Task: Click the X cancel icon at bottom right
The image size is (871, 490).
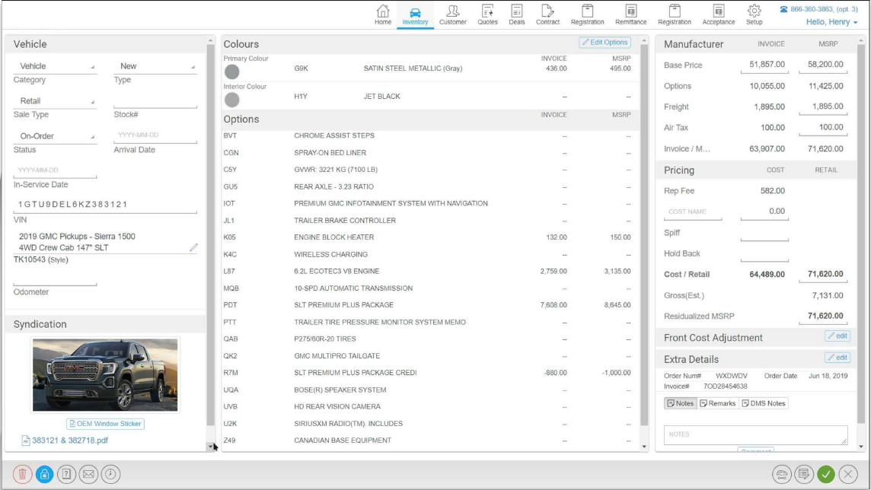Action: [x=848, y=475]
